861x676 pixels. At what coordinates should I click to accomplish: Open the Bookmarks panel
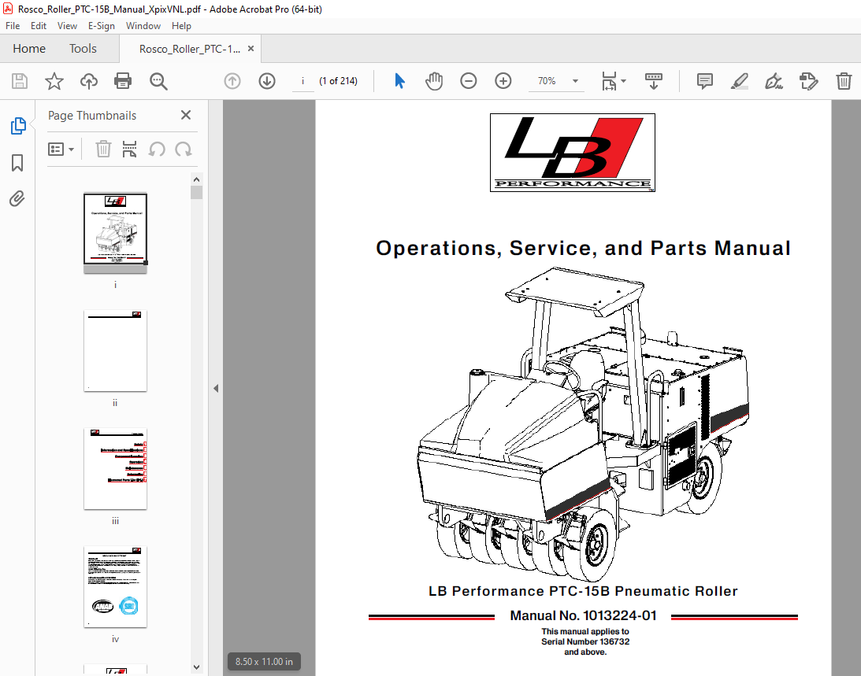coord(17,162)
